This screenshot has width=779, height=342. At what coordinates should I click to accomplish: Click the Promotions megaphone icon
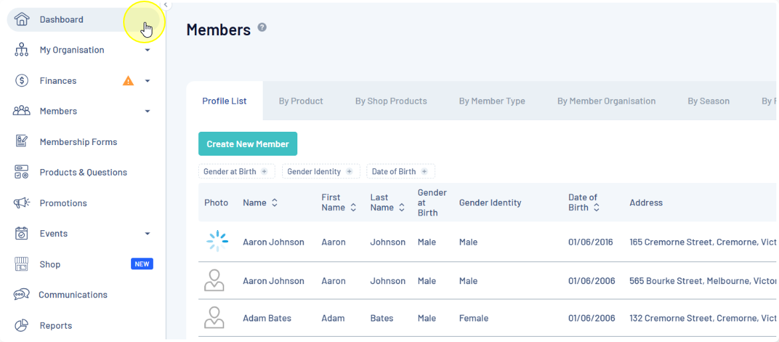[x=22, y=203]
